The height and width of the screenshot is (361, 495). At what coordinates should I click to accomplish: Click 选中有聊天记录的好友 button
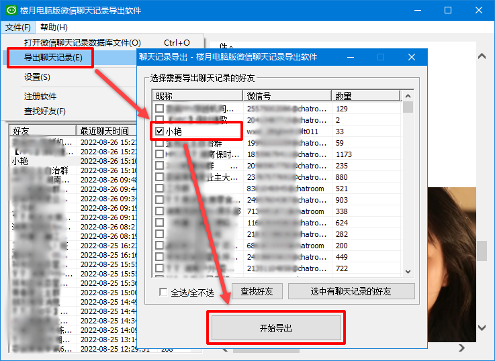[351, 291]
